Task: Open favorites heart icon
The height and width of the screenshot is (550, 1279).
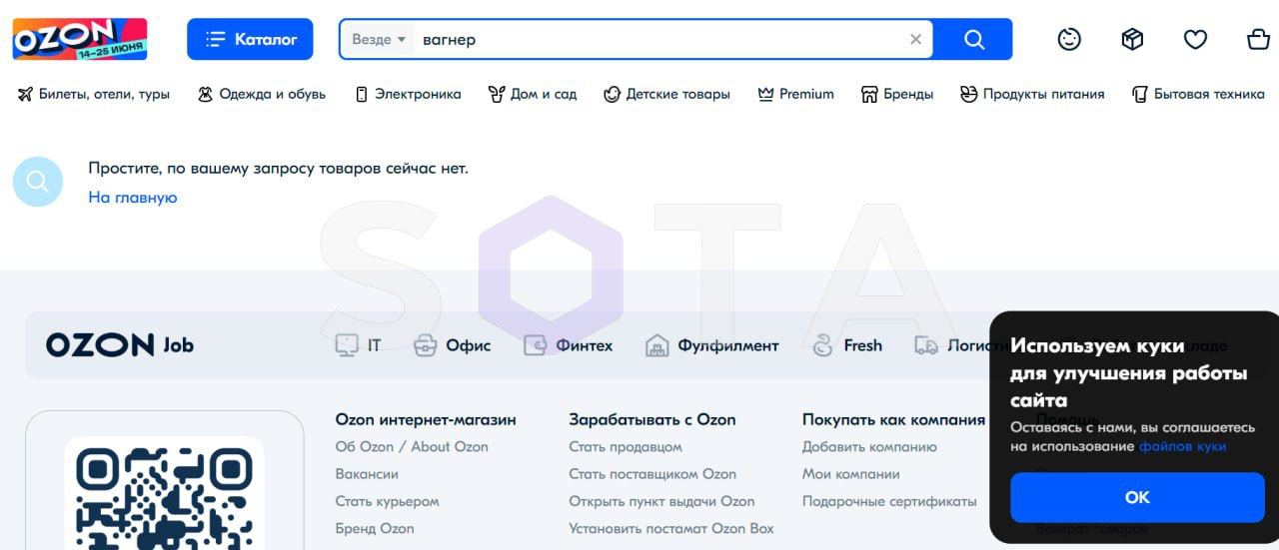Action: (1195, 40)
